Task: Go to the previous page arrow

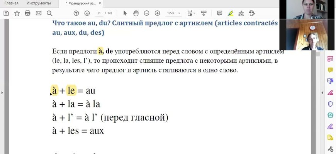Action: pyautogui.click(x=76, y=13)
